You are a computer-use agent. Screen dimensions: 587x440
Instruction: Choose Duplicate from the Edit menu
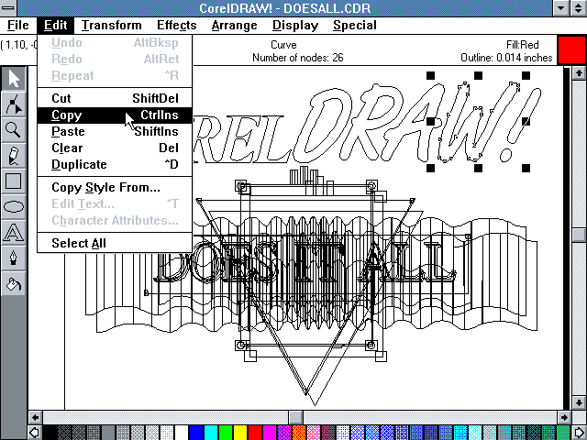[115, 164]
